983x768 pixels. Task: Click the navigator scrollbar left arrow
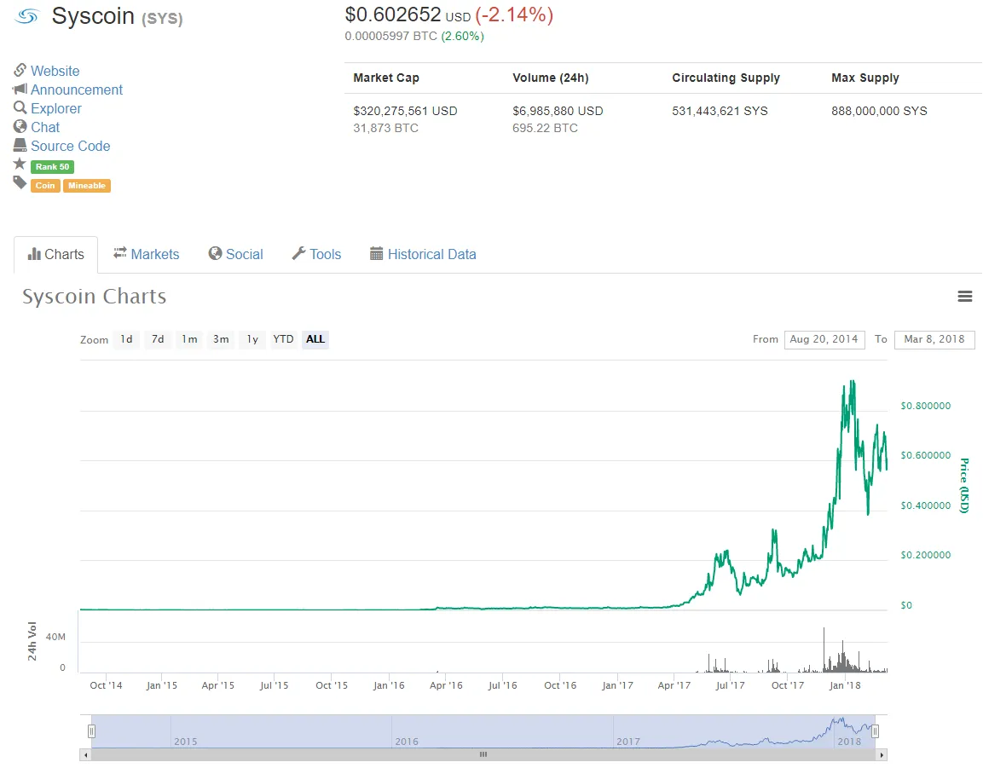coord(85,754)
